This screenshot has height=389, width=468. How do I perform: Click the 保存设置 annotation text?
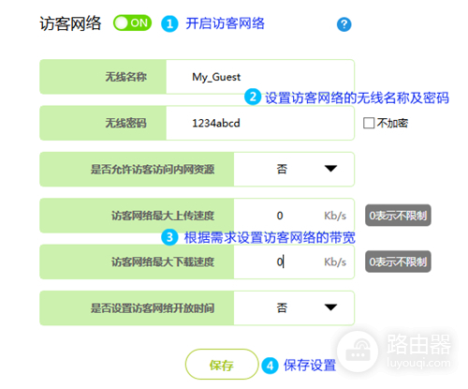pos(310,366)
